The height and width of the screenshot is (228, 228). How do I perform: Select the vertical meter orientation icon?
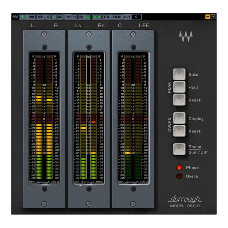point(23,17)
